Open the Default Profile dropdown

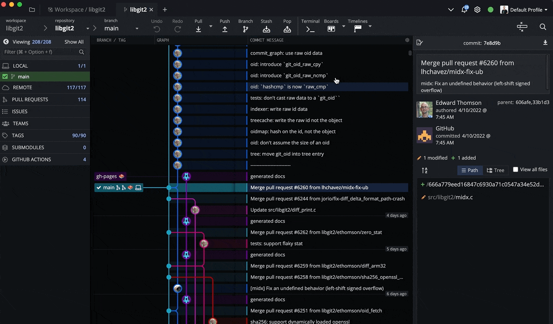(x=524, y=10)
